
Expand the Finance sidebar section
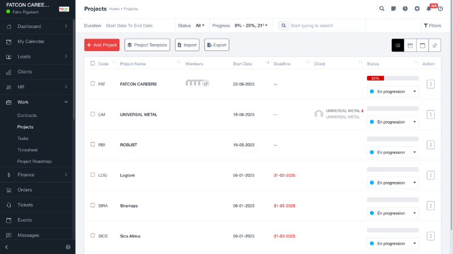point(36,175)
